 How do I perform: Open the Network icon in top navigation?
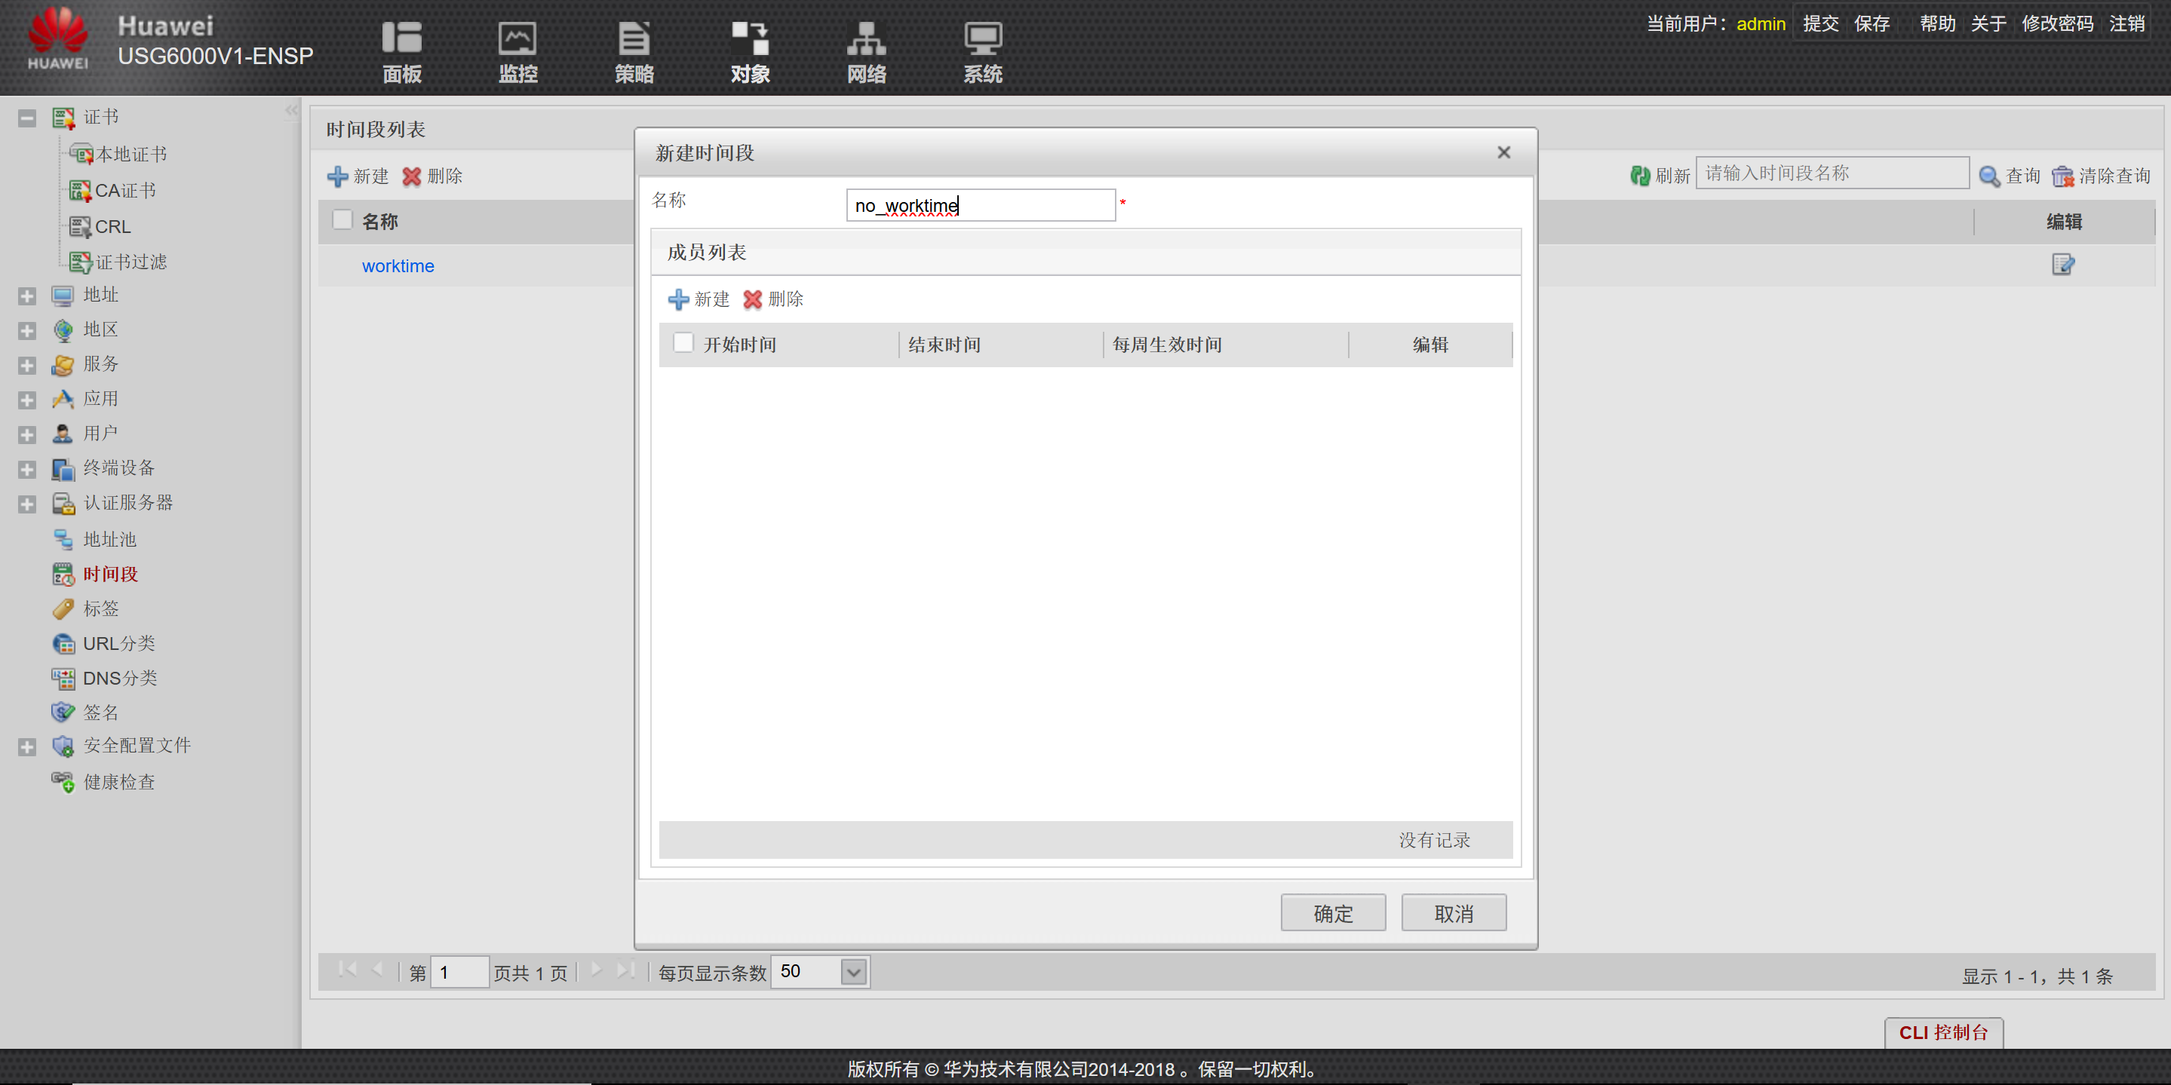coord(867,38)
